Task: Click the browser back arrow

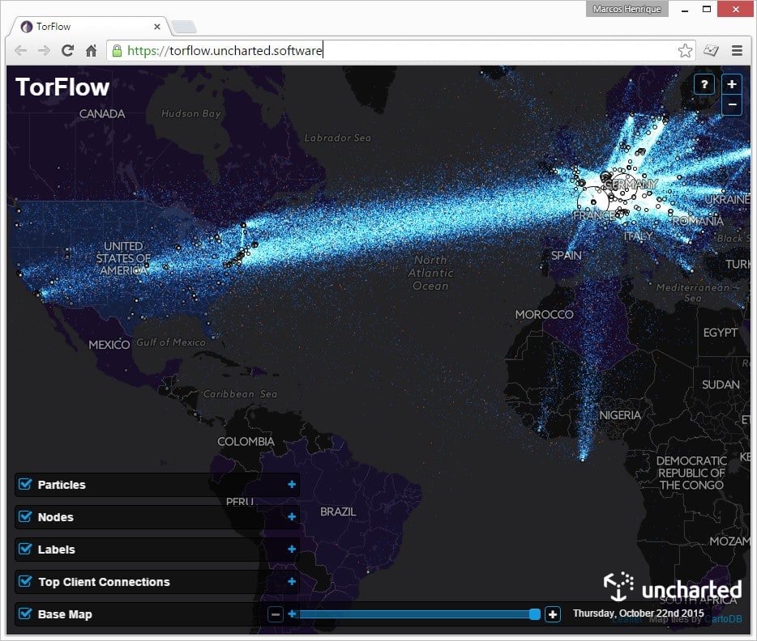Action: [x=20, y=51]
